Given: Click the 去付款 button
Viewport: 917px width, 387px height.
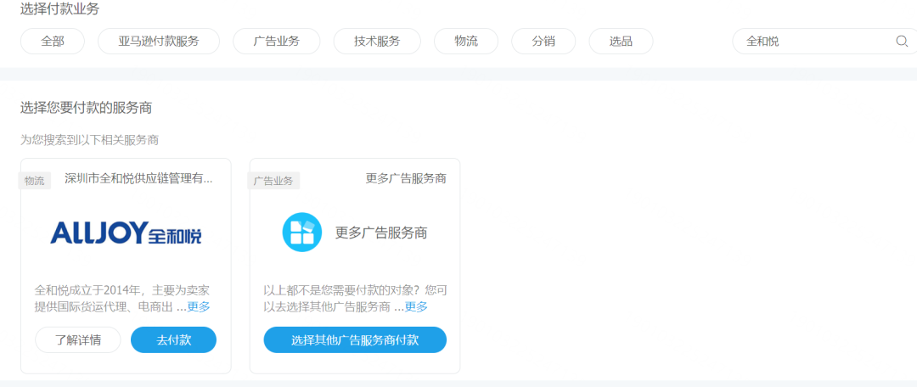Looking at the screenshot, I should pos(174,340).
